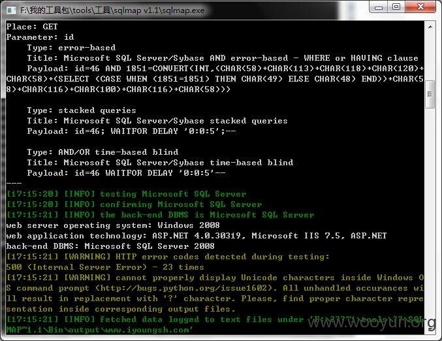Minimize the sqlmap.exe console window
This screenshot has height=341, width=442.
[x=379, y=7]
